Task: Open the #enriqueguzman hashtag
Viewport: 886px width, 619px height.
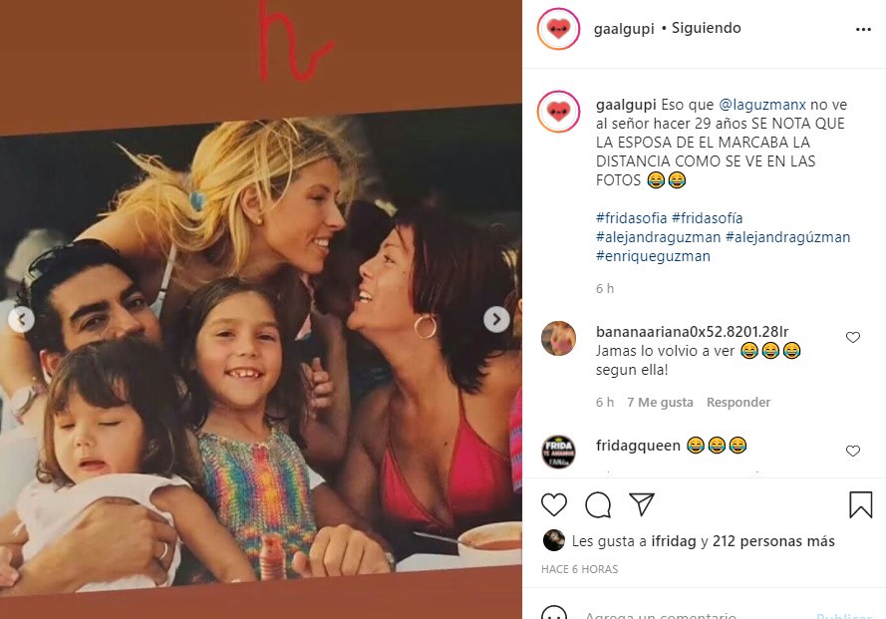Action: 653,256
